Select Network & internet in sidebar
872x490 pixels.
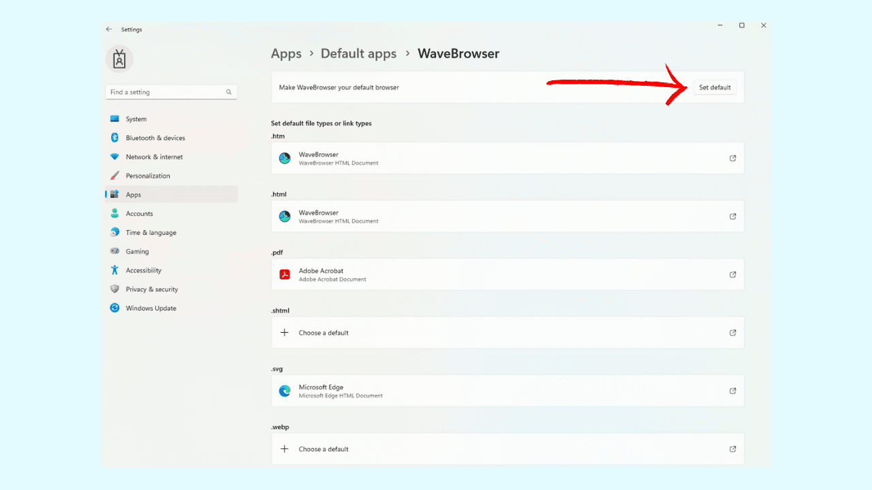154,157
